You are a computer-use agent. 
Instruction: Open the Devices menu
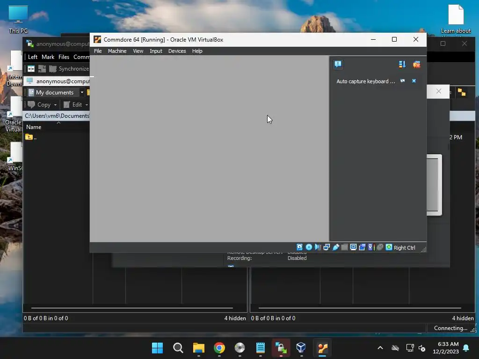click(177, 51)
